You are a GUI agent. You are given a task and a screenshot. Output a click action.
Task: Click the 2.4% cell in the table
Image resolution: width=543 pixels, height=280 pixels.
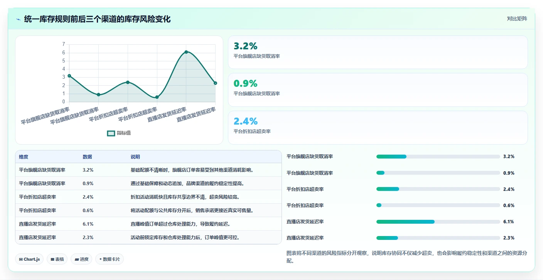click(x=88, y=197)
